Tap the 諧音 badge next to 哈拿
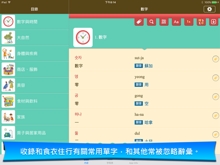This screenshot has height=165, width=220. click(x=139, y=122)
